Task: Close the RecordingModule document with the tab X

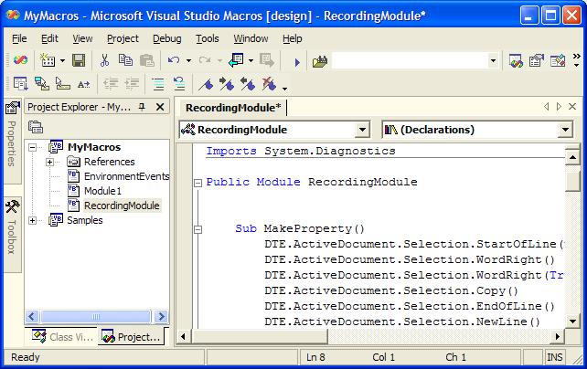Action: [x=572, y=107]
